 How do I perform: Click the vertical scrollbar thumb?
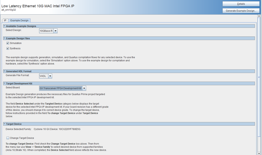[x=259, y=77]
